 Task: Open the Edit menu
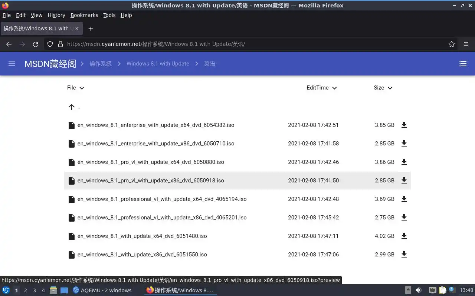click(x=21, y=15)
